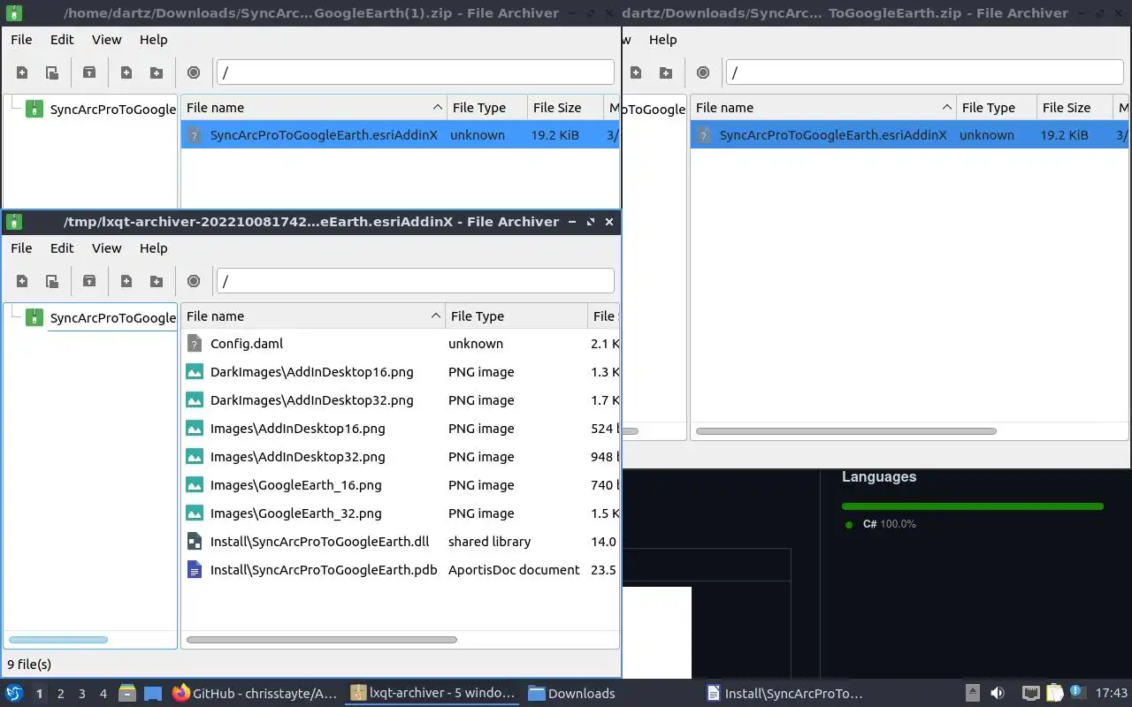The width and height of the screenshot is (1132, 707).
Task: Open Edit menu in esriAddinX window
Action: coord(62,248)
